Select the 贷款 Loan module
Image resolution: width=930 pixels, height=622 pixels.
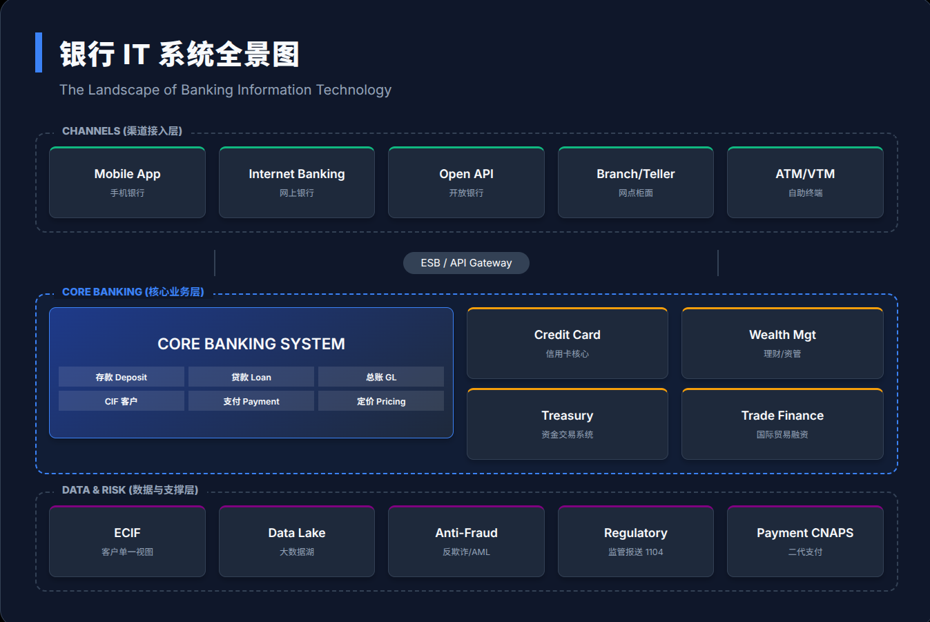tap(251, 377)
